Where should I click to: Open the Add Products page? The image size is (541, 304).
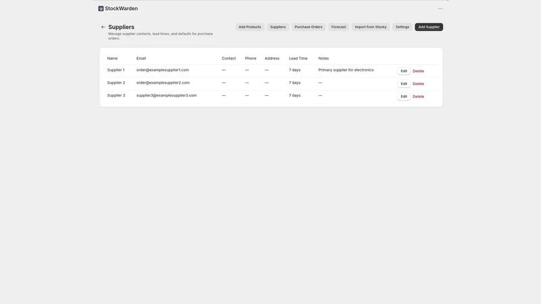coord(250,27)
